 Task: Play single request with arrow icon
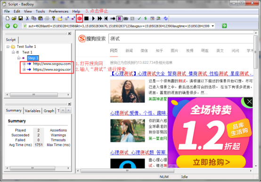pyautogui.click(x=113, y=18)
